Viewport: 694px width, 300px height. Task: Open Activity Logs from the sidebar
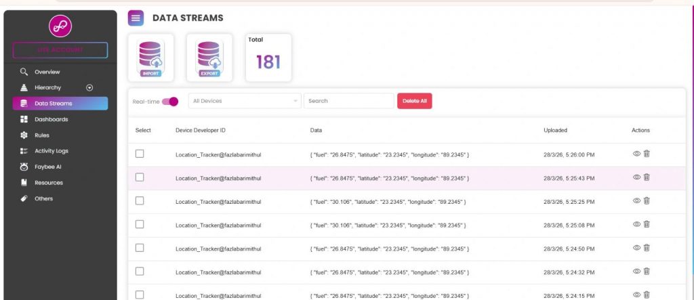51,151
